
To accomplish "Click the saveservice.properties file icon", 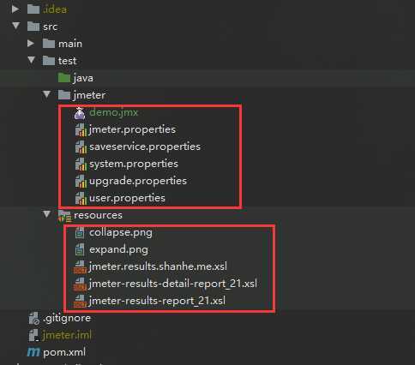I will point(81,147).
